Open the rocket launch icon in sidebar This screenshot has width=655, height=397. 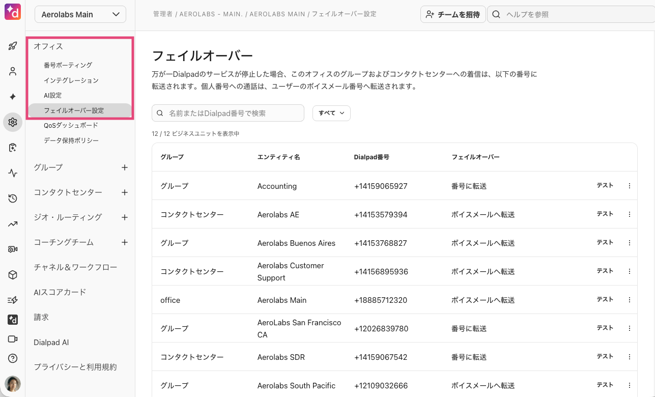(13, 46)
